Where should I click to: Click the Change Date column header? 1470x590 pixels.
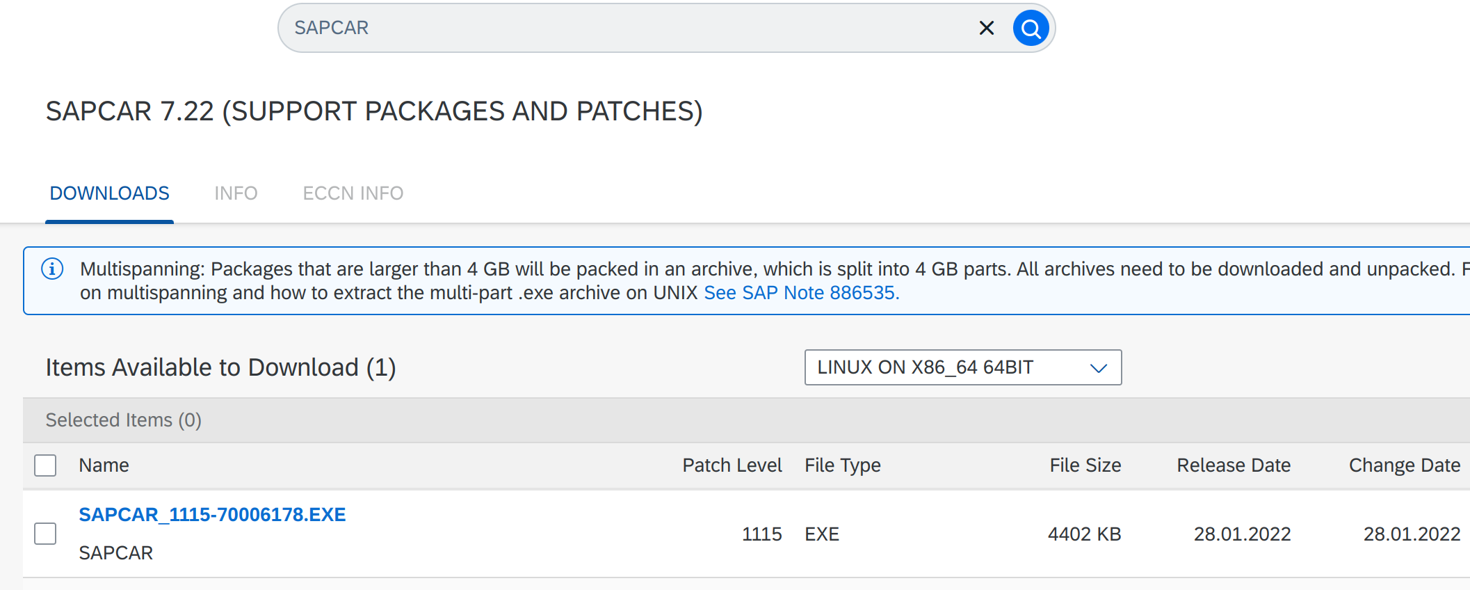1405,465
